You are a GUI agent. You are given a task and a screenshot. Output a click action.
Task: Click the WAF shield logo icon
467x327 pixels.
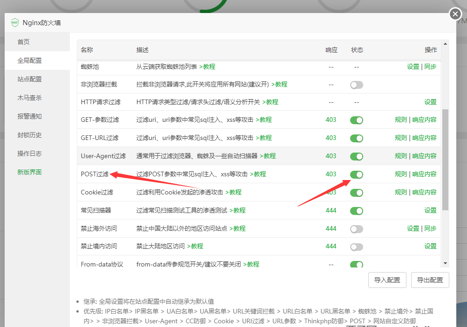click(15, 23)
